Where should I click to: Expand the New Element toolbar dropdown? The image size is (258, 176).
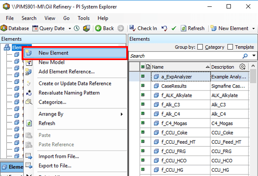(x=252, y=28)
